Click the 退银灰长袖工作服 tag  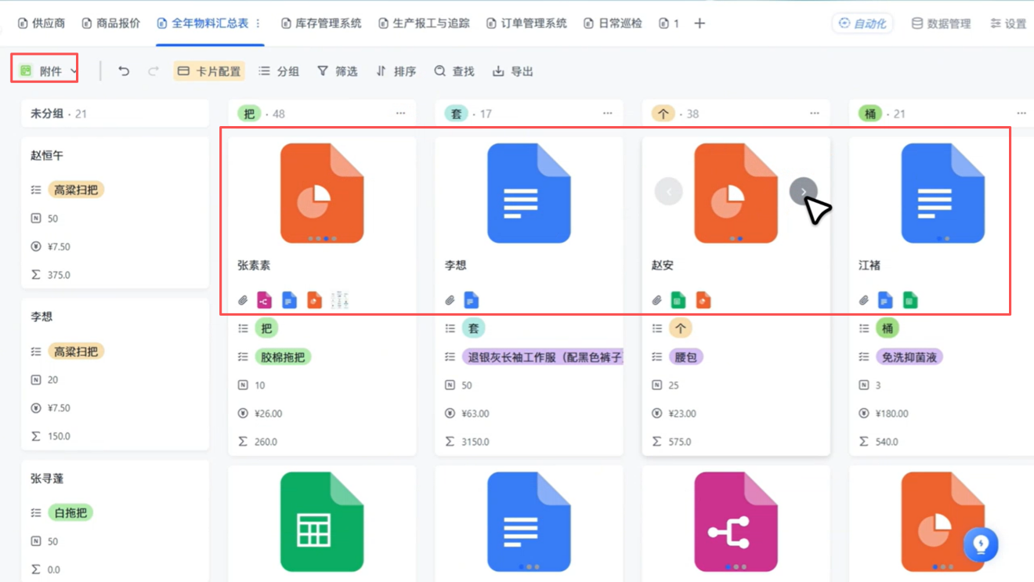coord(542,357)
